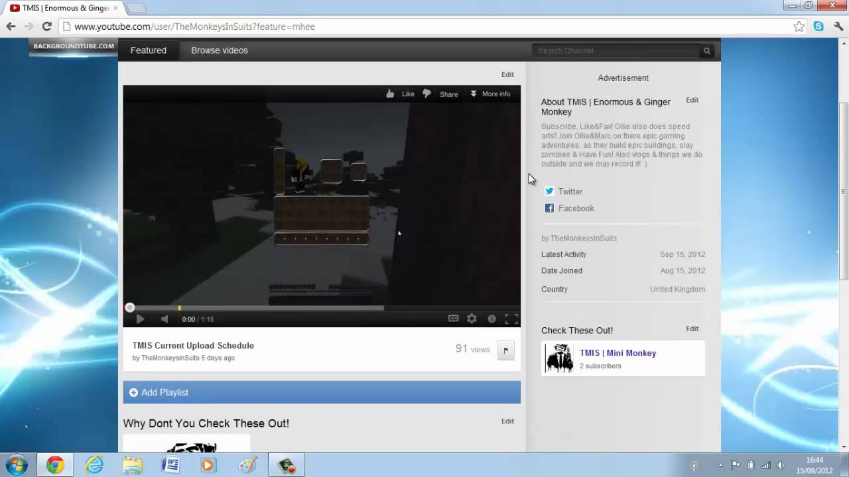This screenshot has height=477, width=849.
Task: Edit the Why Dont You Check These Out section
Action: pyautogui.click(x=507, y=421)
